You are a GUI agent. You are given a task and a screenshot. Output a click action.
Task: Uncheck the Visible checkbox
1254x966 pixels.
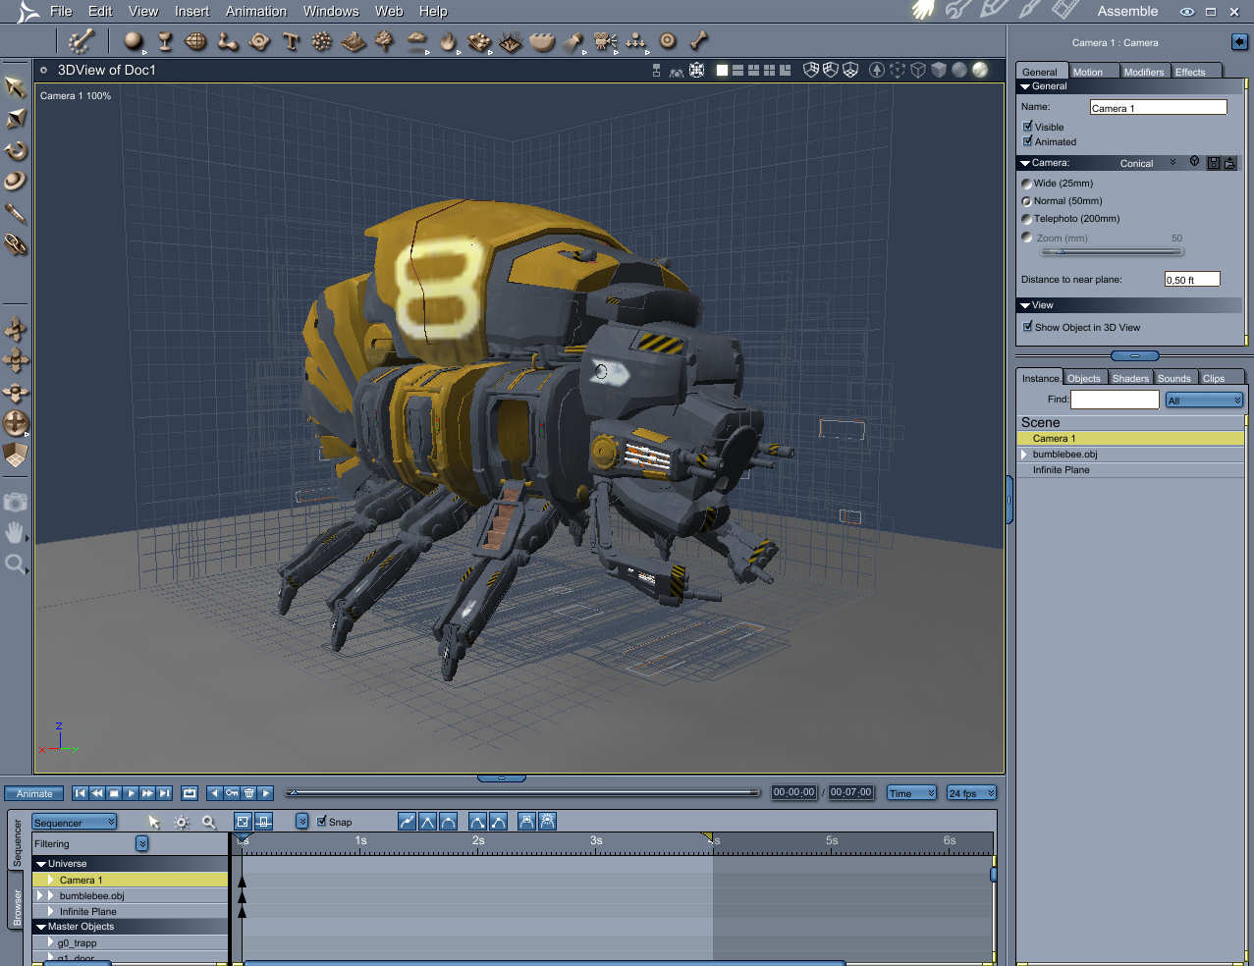coord(1028,127)
